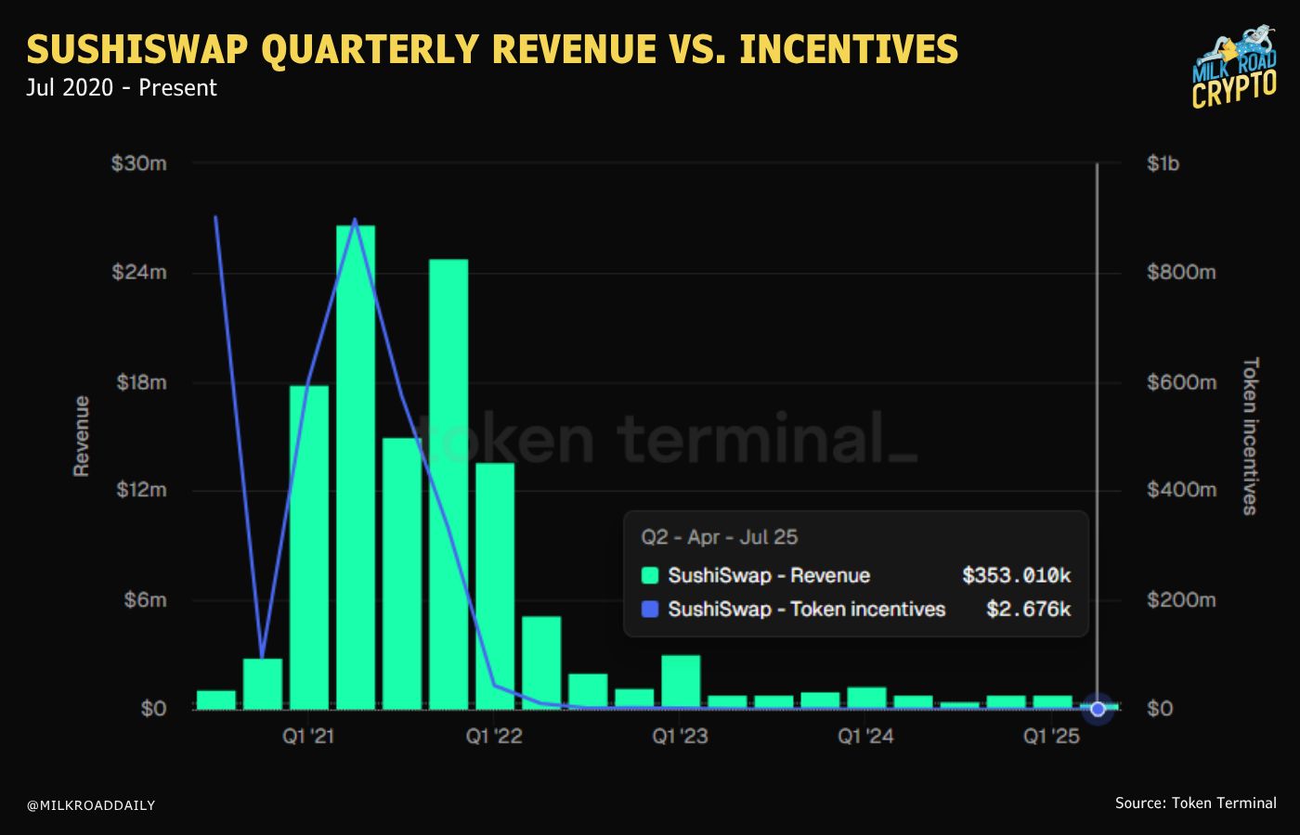Image resolution: width=1300 pixels, height=835 pixels.
Task: Click the vertical 'Revenue' axis title
Action: [x=82, y=436]
